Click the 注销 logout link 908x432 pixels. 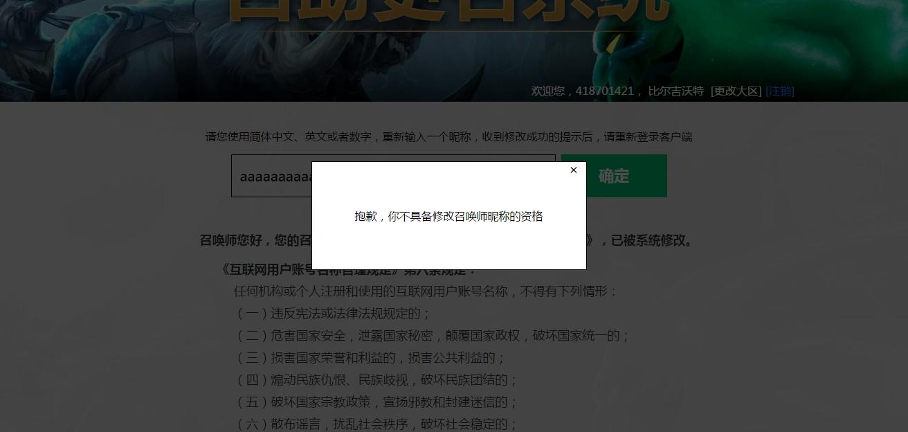click(779, 91)
